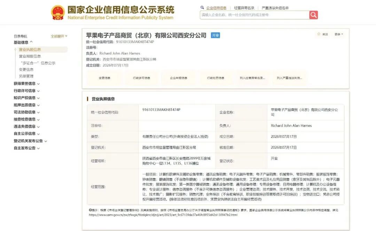Expand the 知识产权信息 section
The image size is (376, 231).
pyautogui.click(x=26, y=98)
